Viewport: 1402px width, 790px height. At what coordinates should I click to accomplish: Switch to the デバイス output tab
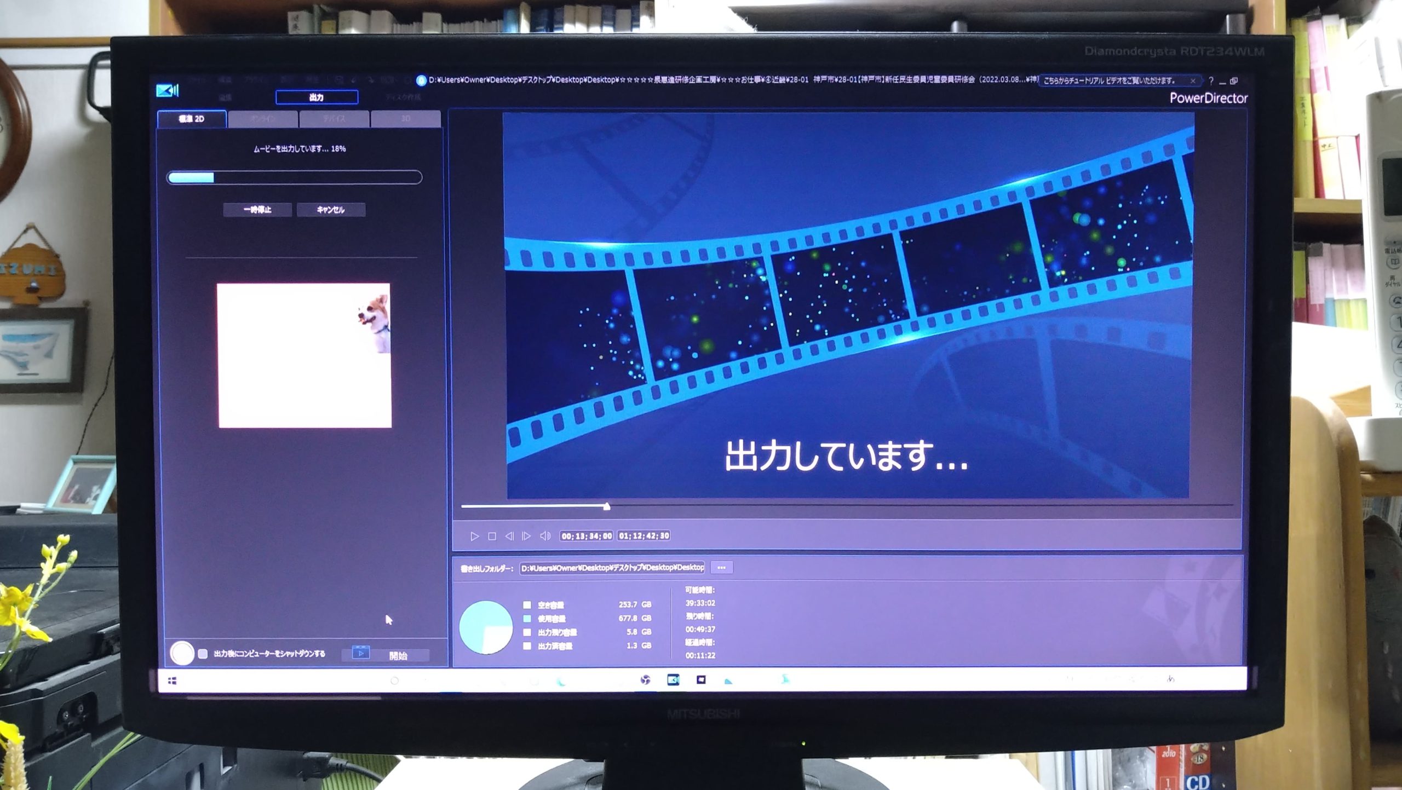pyautogui.click(x=334, y=119)
